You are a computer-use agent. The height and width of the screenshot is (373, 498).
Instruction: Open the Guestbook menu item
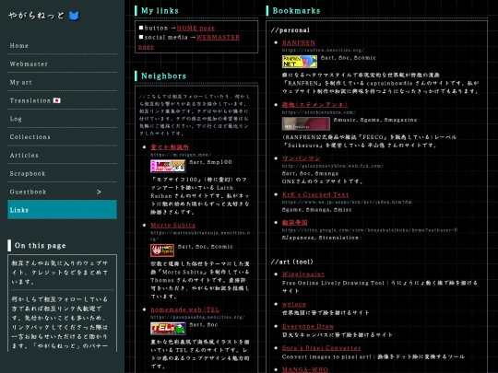(63, 192)
